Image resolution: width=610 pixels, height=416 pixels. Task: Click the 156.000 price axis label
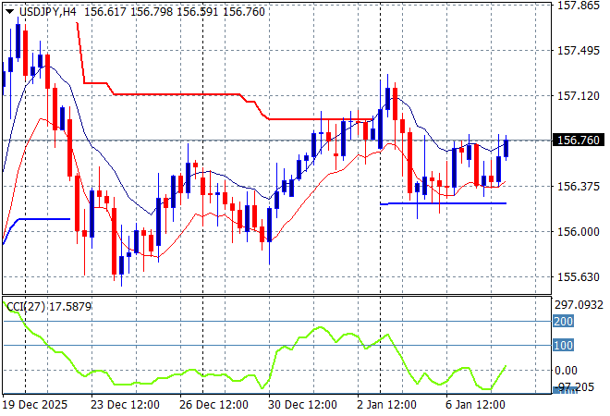tap(577, 231)
